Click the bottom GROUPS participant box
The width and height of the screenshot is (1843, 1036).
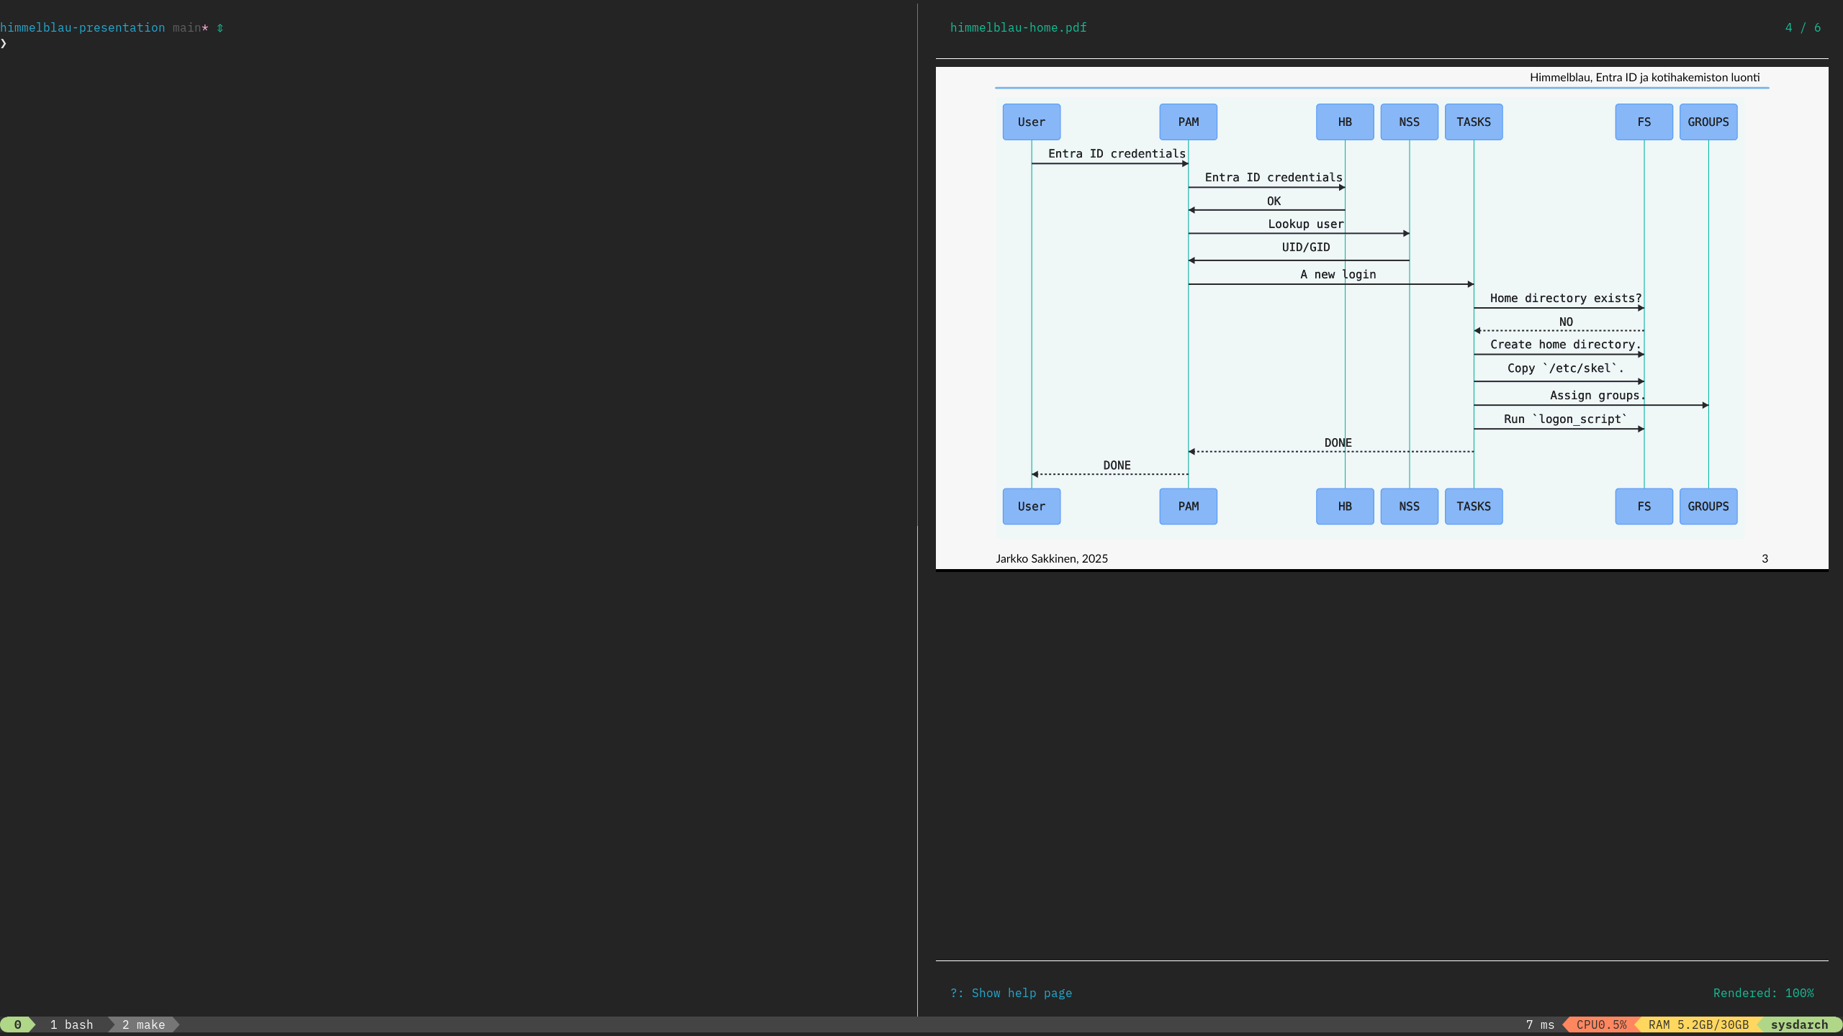[1708, 506]
